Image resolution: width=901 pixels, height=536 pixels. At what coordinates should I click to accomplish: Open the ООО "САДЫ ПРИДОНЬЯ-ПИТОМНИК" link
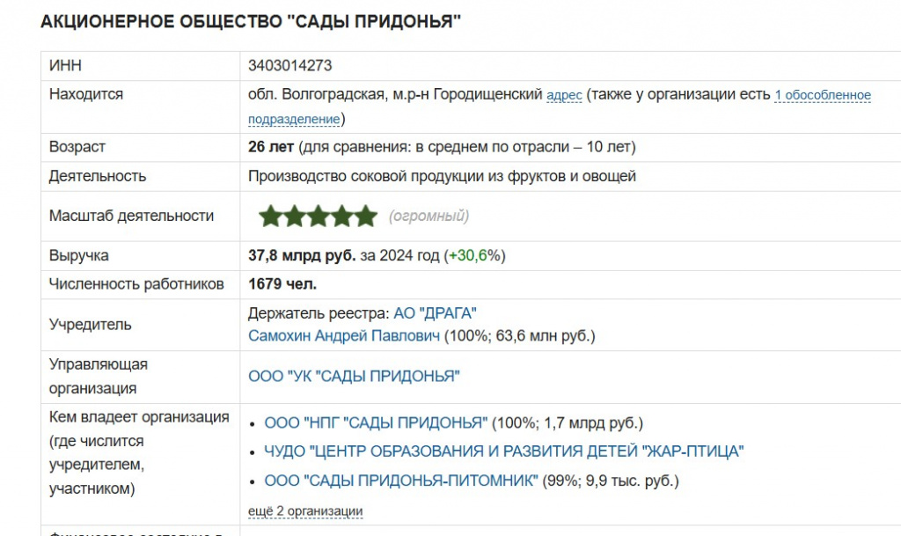tap(400, 481)
